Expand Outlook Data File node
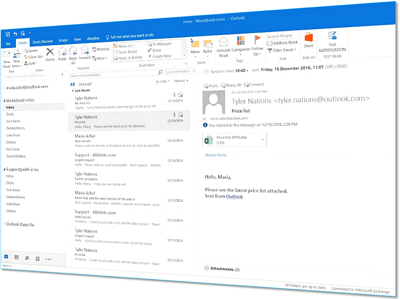Viewport: 400px width, 299px height. pos(5,224)
